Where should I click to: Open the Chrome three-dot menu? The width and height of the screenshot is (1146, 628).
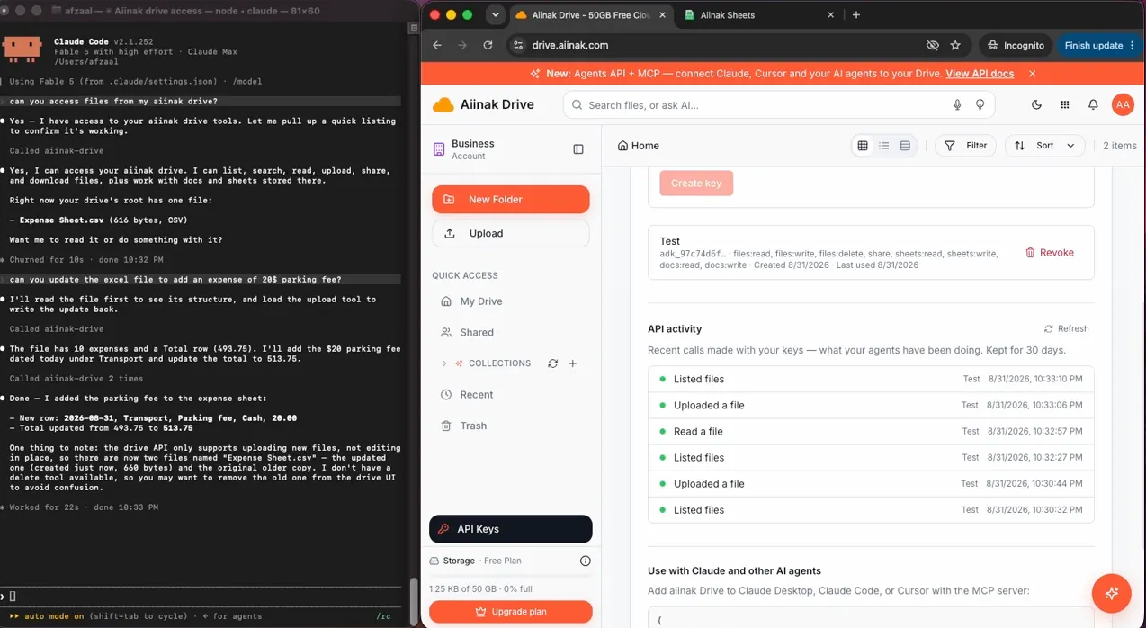click(1133, 45)
